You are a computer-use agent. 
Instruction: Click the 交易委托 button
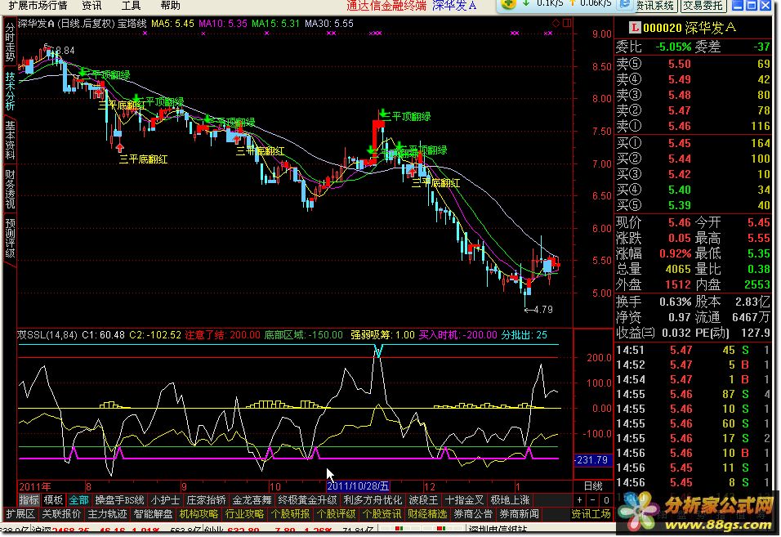click(x=703, y=6)
